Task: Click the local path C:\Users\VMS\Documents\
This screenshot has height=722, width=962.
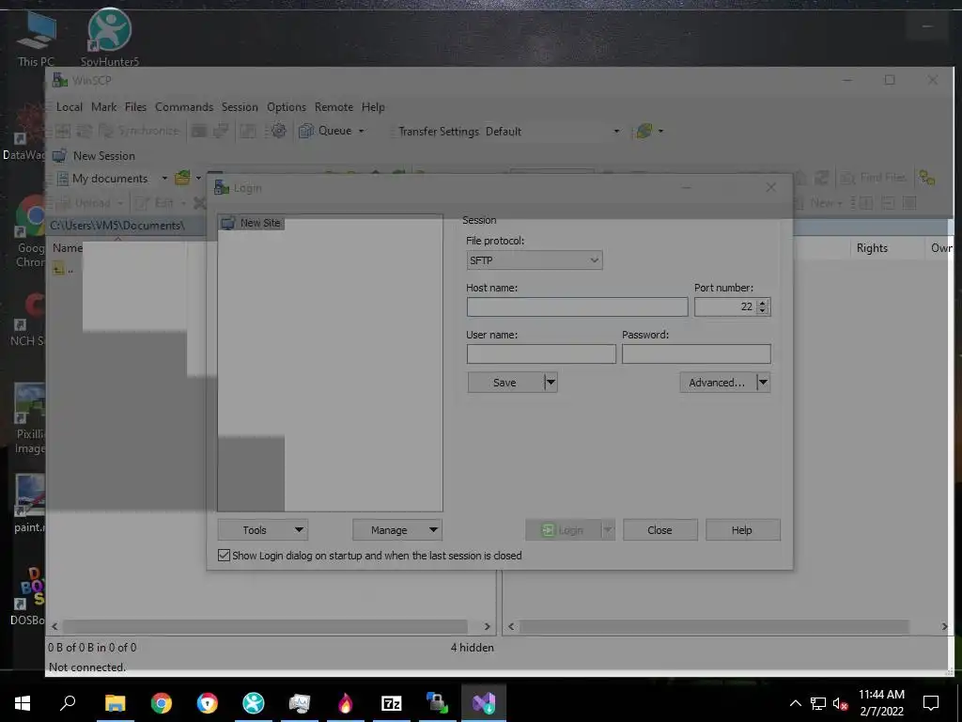Action: tap(117, 226)
